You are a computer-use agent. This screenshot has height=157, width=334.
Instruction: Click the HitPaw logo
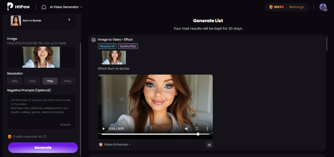point(18,7)
